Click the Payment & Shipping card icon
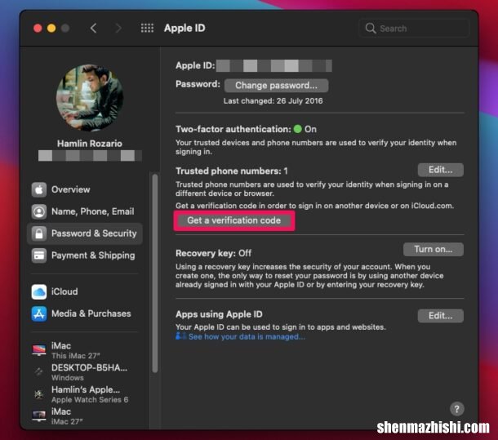The image size is (498, 440). [39, 256]
